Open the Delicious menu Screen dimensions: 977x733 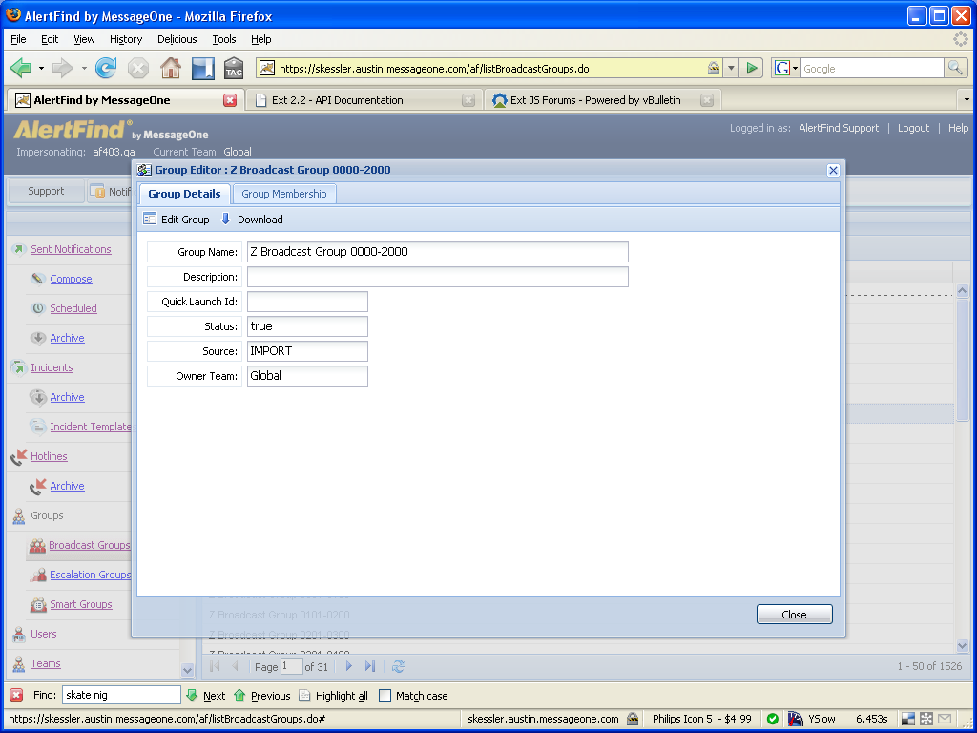tap(177, 39)
